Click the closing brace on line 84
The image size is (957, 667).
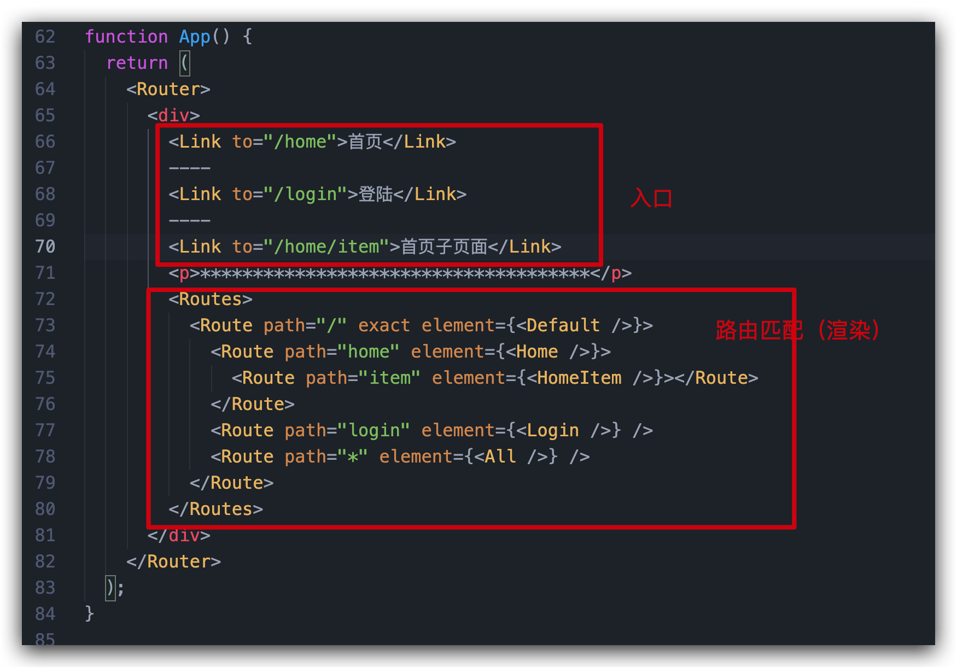(90, 614)
